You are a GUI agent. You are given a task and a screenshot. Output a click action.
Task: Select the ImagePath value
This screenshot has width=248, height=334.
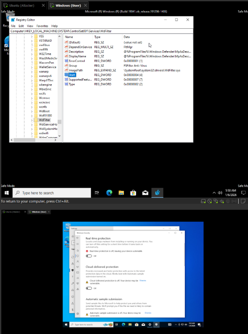click(x=76, y=70)
